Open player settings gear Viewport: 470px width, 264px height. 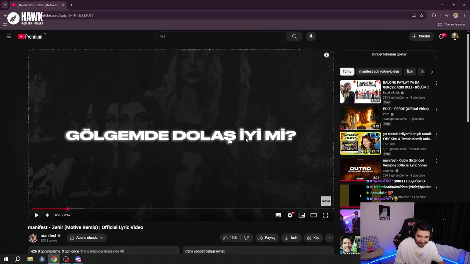click(290, 215)
